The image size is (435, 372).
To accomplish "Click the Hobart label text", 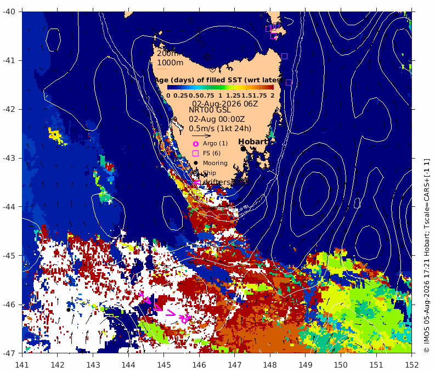I will 253,142.
